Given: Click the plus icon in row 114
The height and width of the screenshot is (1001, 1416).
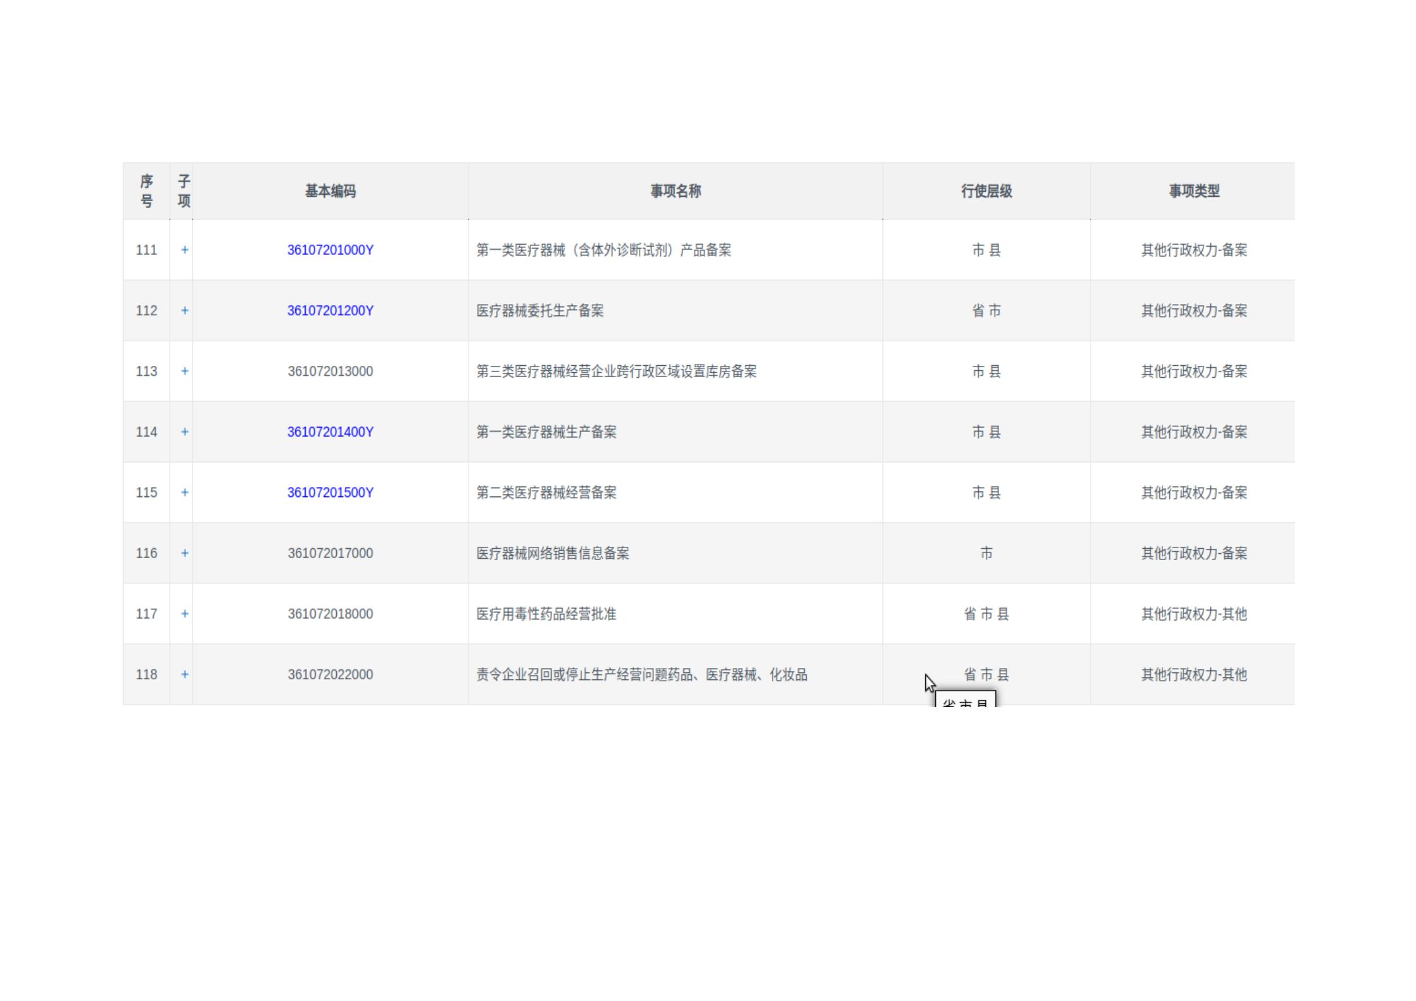Looking at the screenshot, I should (x=184, y=431).
